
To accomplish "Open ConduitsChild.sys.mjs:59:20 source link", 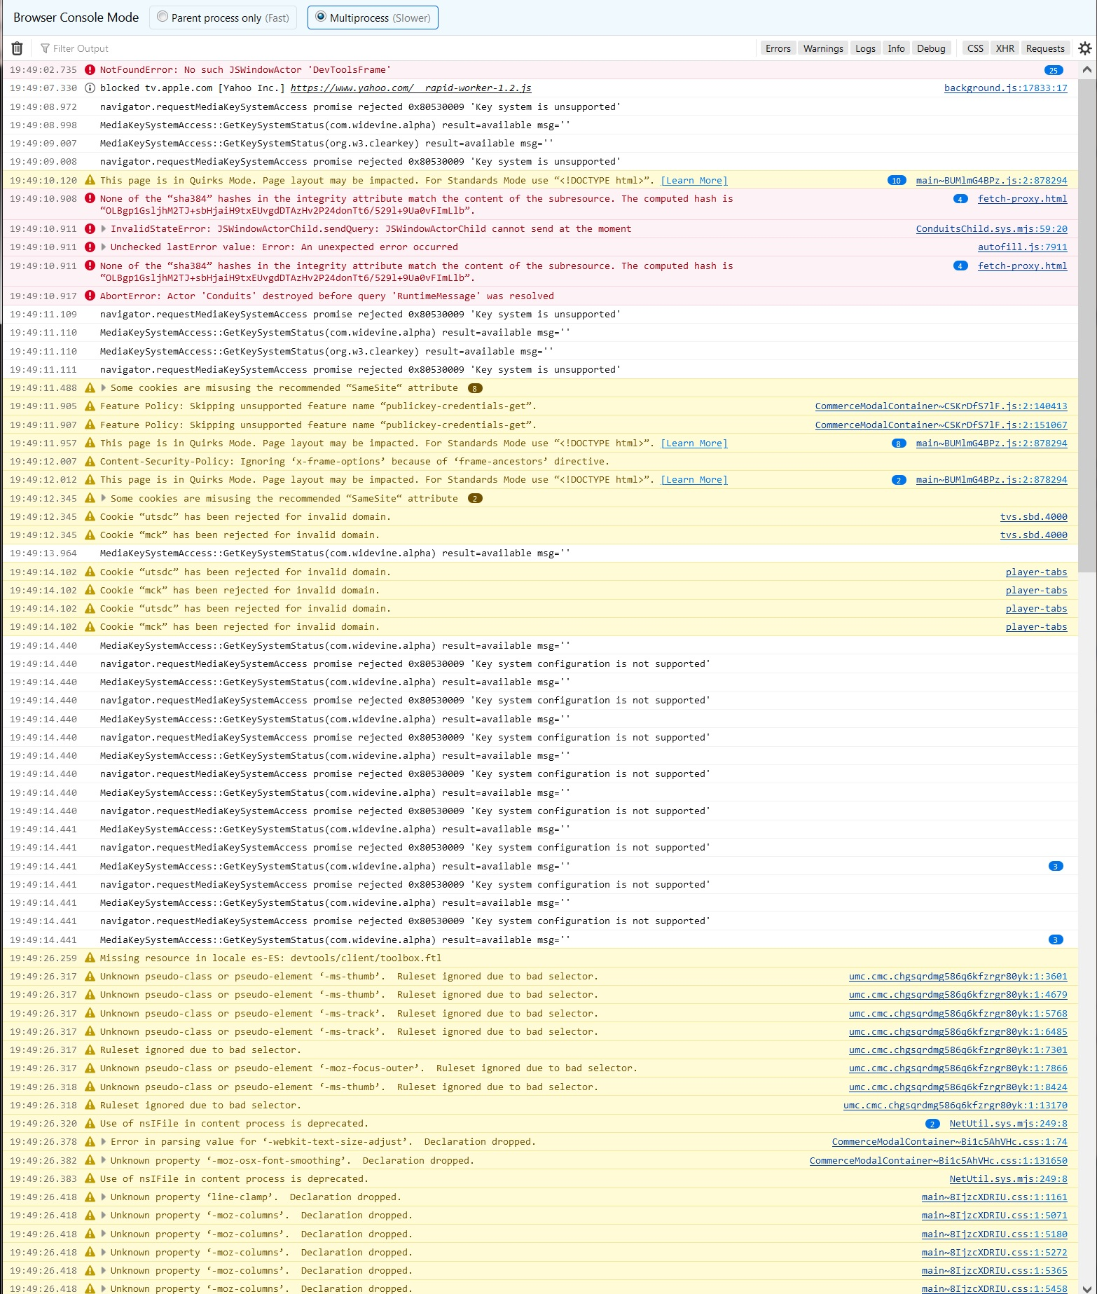I will point(991,229).
